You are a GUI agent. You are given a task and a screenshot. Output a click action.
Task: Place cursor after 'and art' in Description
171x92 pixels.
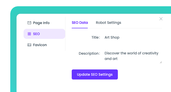118,59
